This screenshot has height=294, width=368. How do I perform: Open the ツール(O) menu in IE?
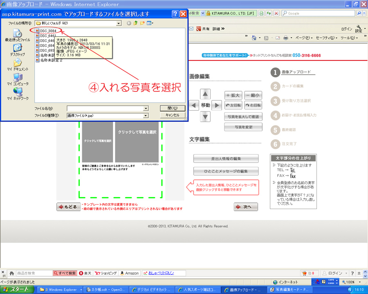(x=349, y=38)
